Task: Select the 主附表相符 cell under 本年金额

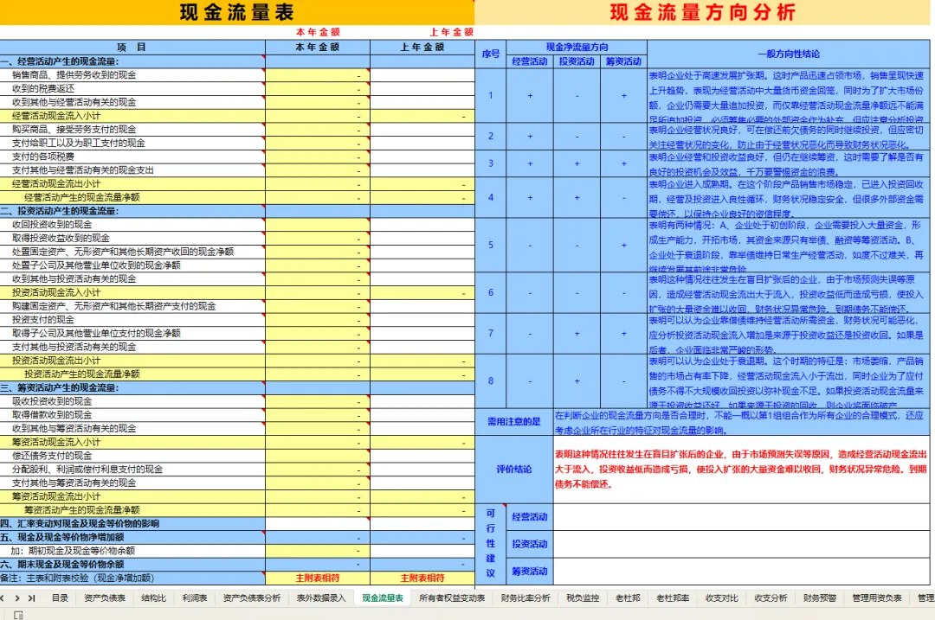Action: coord(317,578)
